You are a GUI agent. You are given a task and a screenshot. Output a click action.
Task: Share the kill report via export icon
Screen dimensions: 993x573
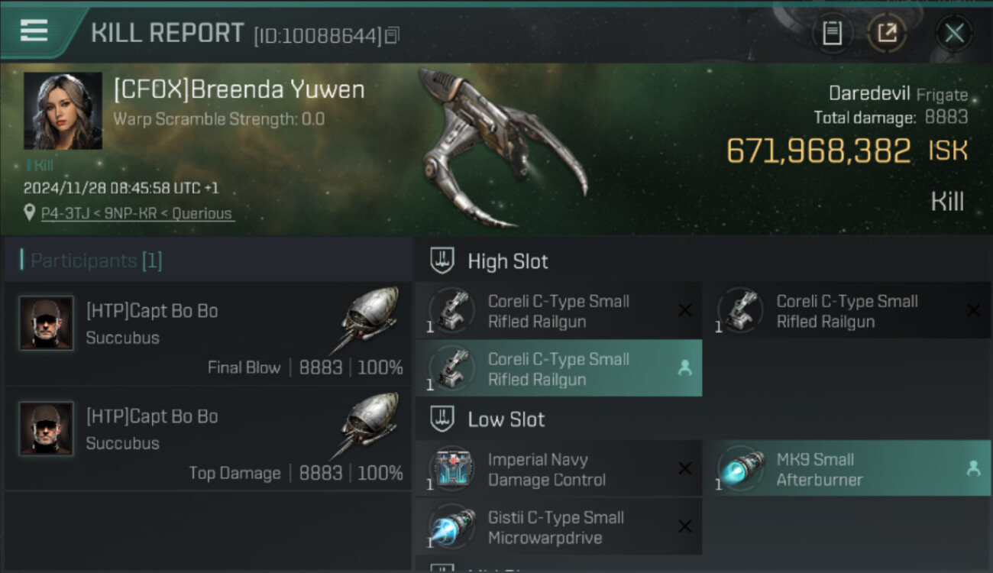887,33
